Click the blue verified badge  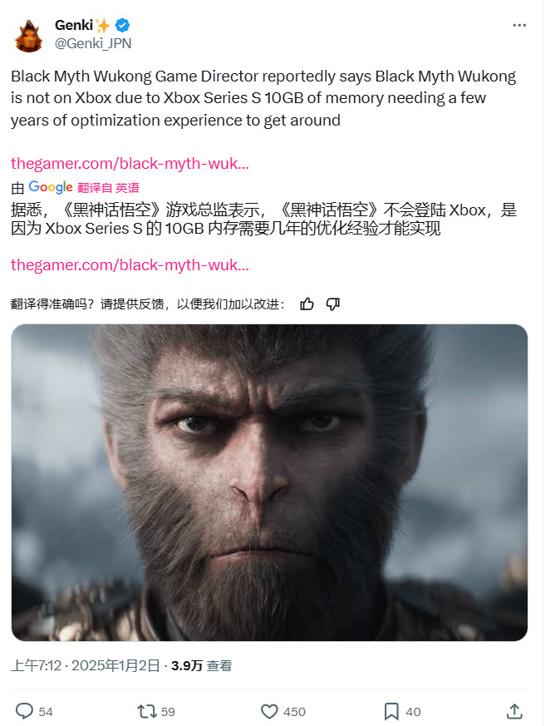click(122, 26)
